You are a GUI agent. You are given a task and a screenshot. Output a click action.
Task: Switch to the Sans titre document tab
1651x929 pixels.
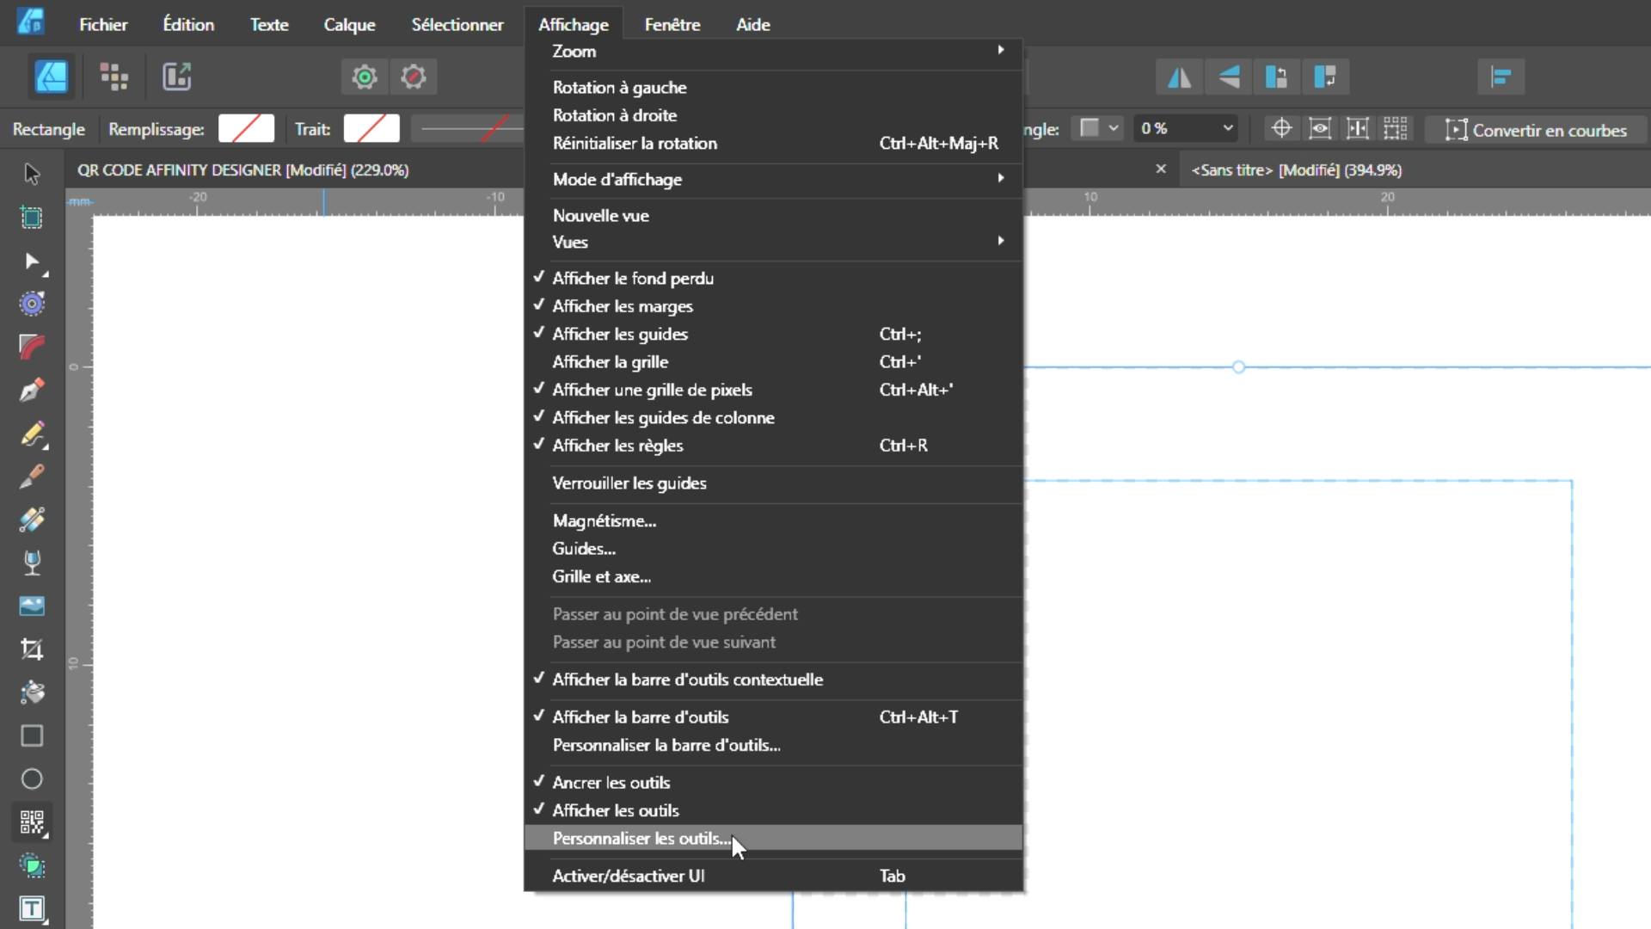(x=1296, y=170)
